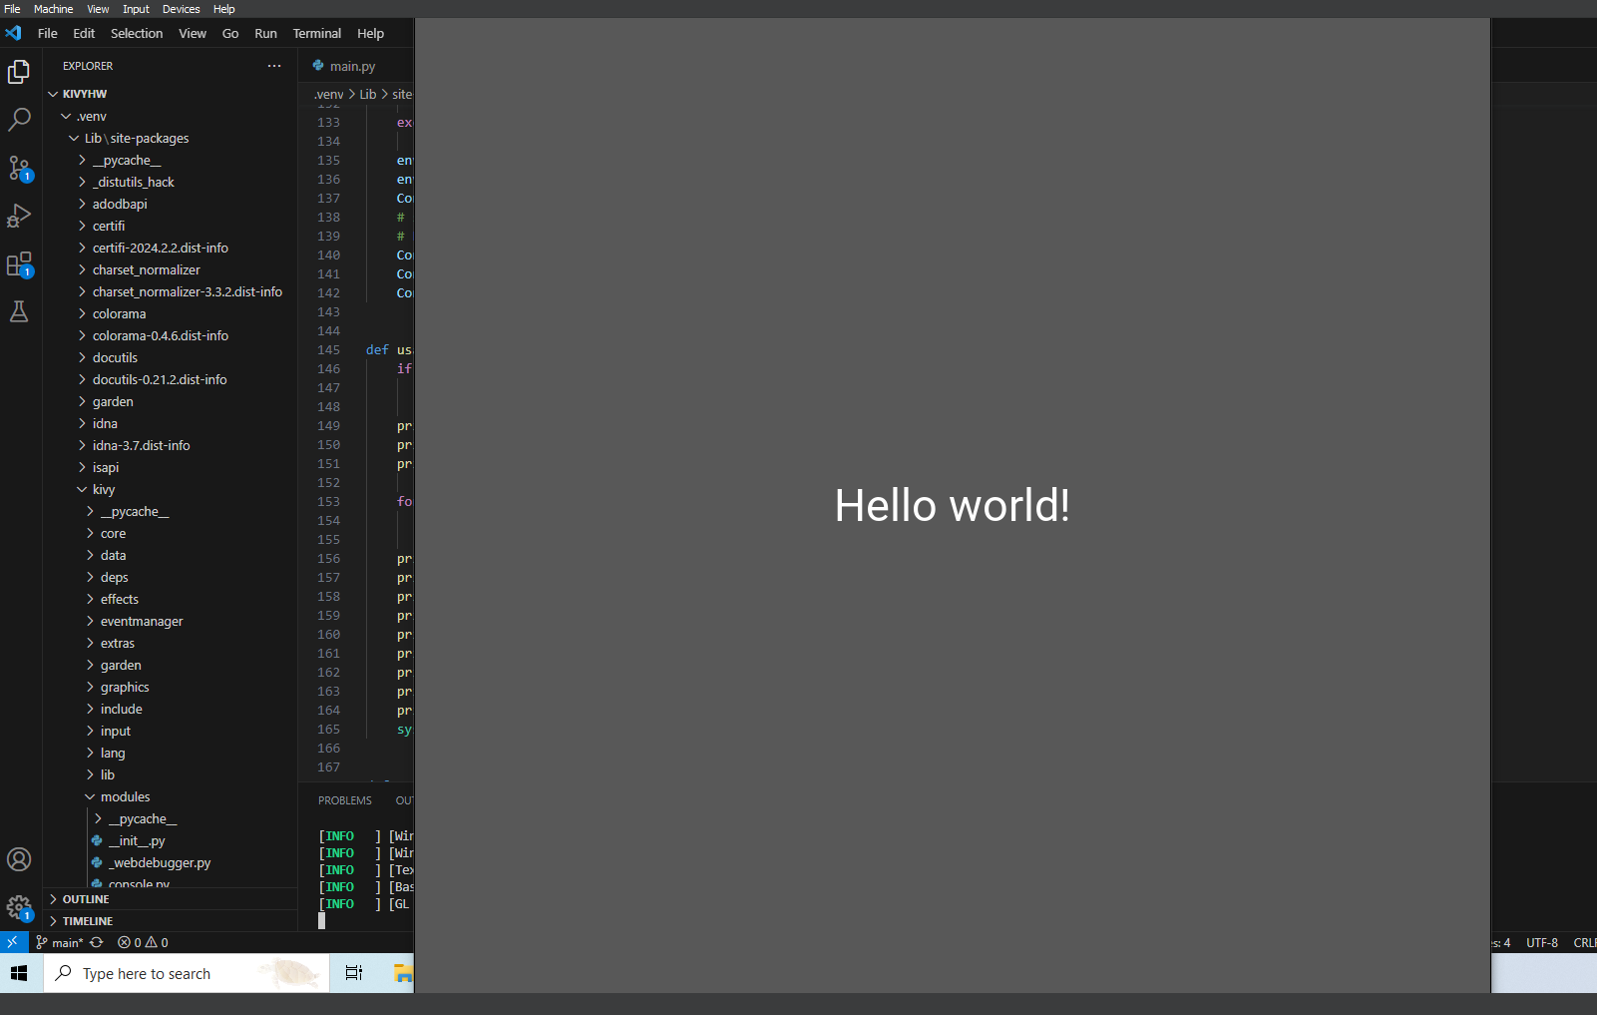Open the File menu in VS Code

tap(48, 33)
